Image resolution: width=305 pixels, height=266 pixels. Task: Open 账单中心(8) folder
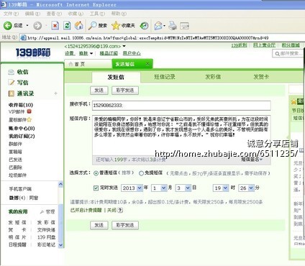22,129
